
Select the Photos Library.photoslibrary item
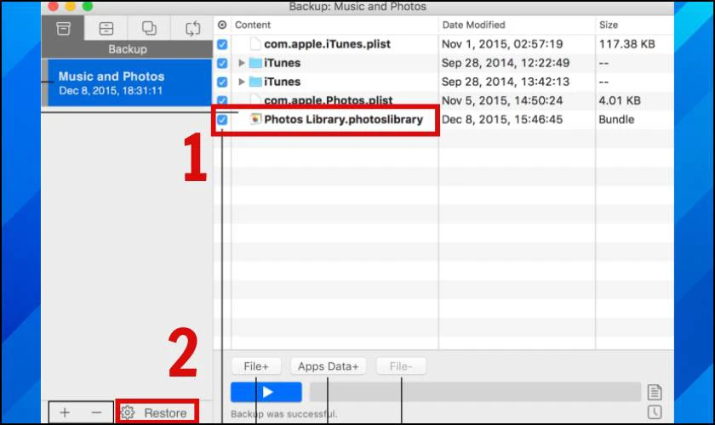[x=343, y=119]
